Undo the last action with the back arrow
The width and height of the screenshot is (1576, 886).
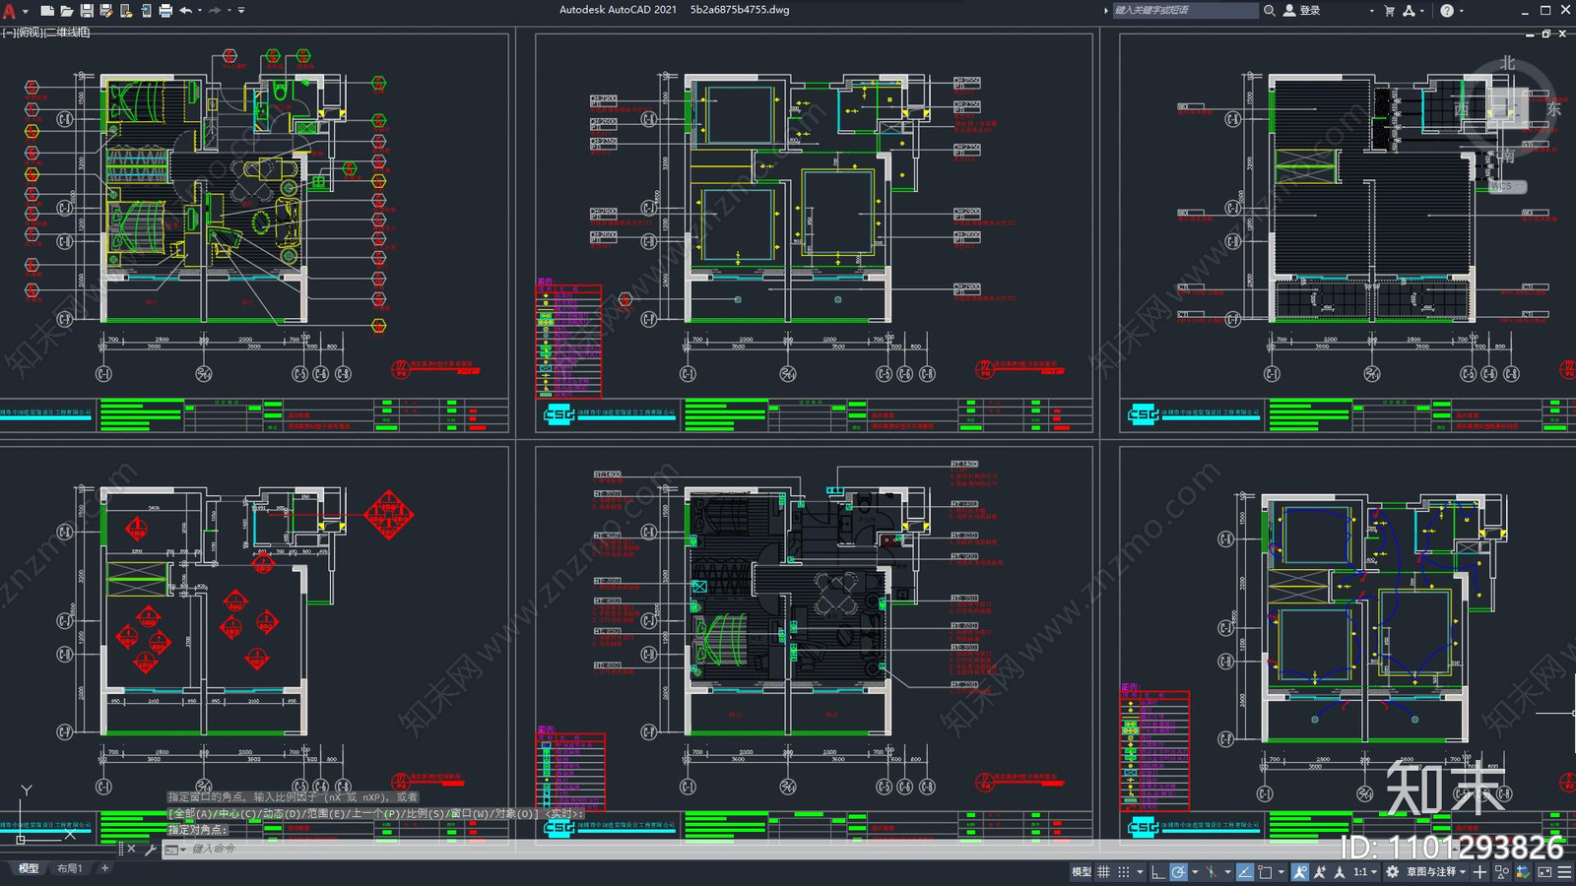tap(185, 11)
